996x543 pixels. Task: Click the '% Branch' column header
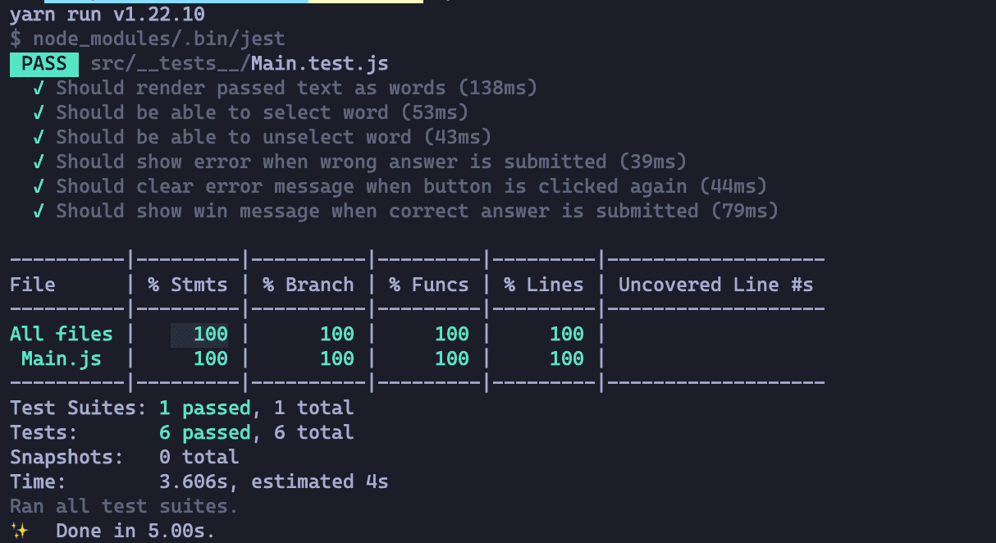308,285
